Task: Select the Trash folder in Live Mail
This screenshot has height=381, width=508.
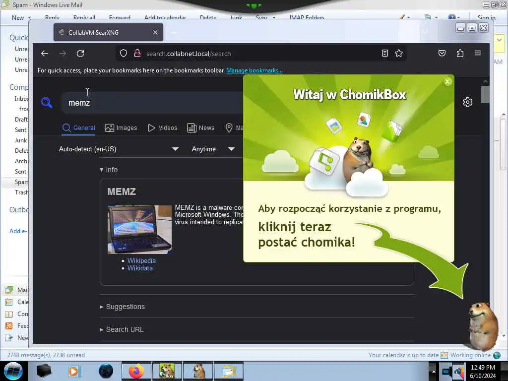Action: click(x=21, y=192)
